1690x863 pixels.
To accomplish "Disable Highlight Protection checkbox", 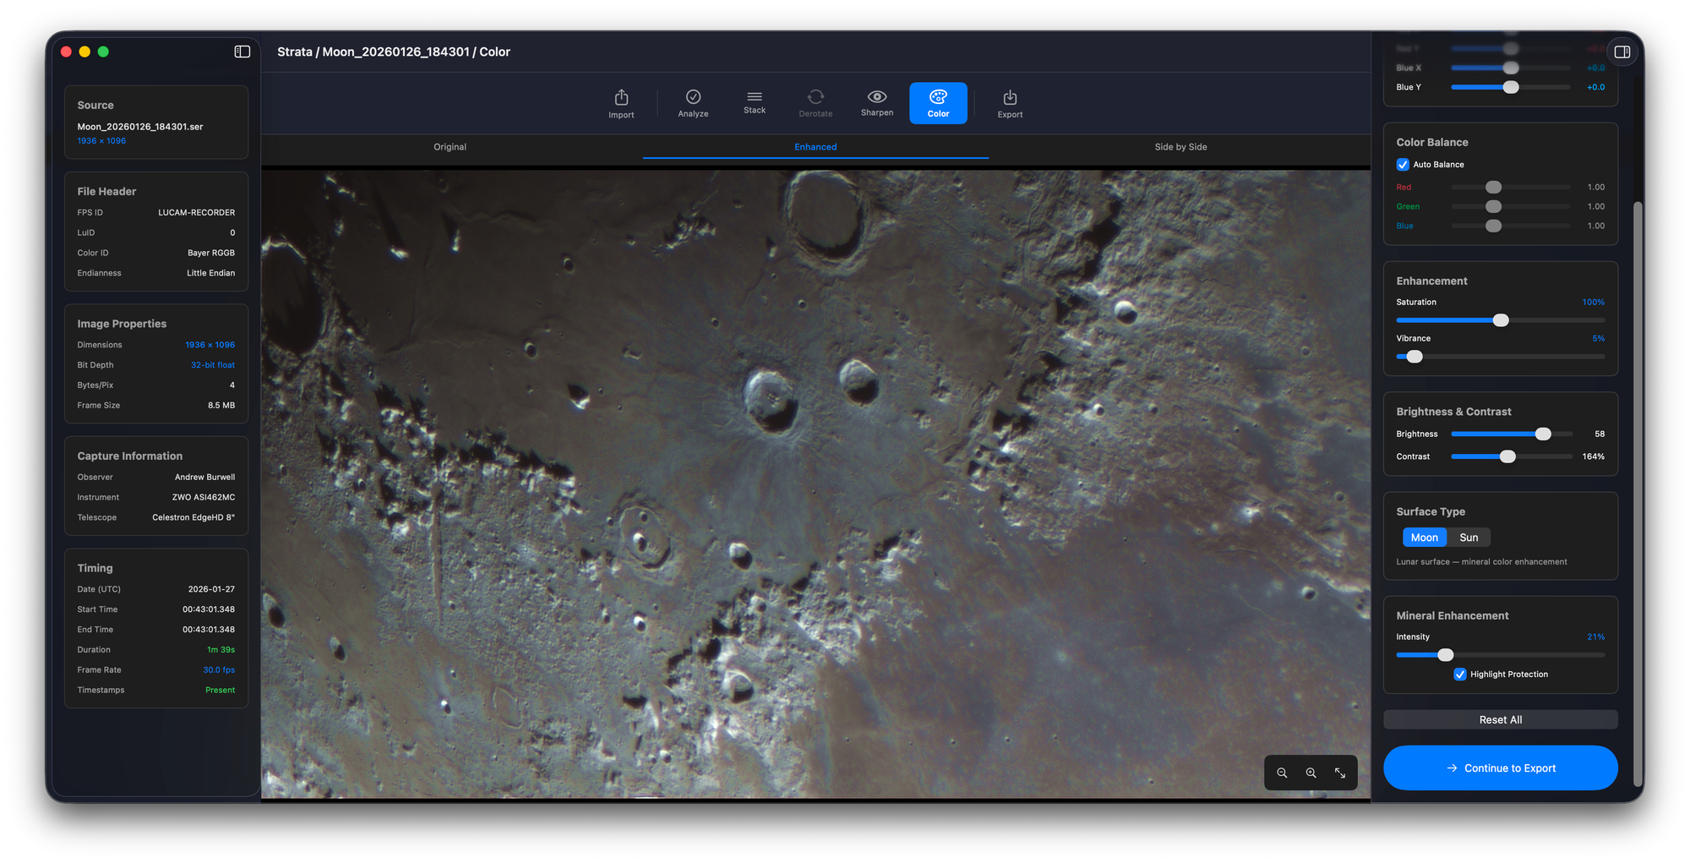I will pyautogui.click(x=1459, y=675).
